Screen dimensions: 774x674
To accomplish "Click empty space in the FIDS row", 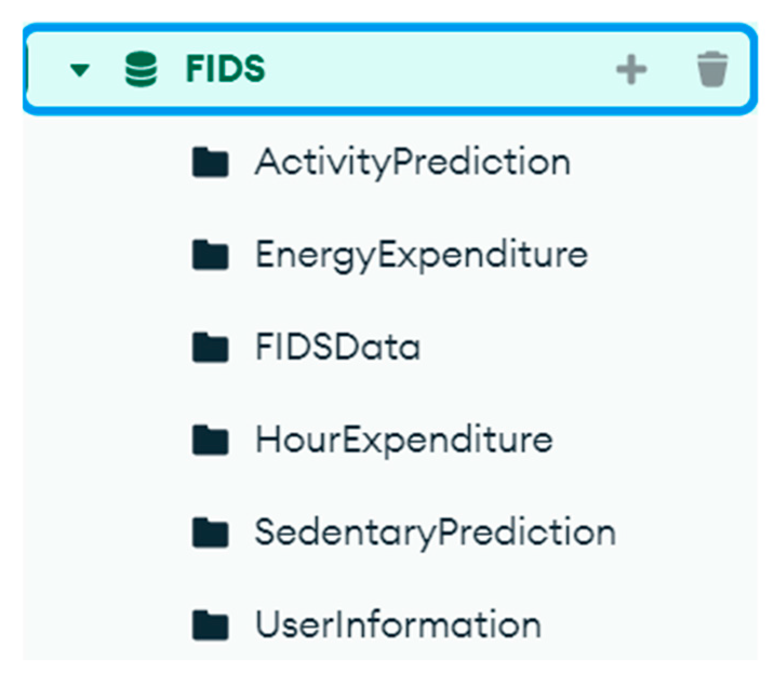I will [432, 70].
